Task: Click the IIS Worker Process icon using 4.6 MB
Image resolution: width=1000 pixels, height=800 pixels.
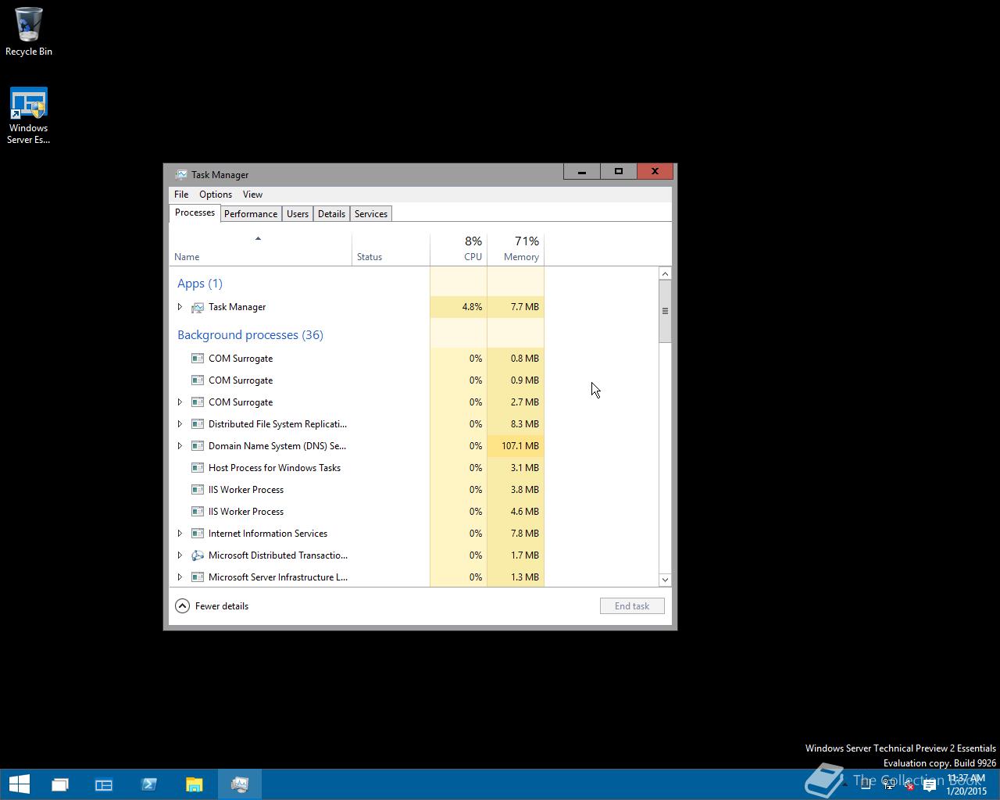Action: click(x=198, y=512)
